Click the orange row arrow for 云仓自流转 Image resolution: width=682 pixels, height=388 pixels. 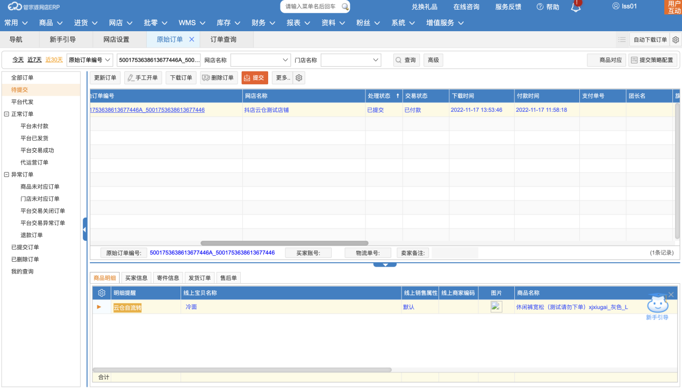(99, 307)
